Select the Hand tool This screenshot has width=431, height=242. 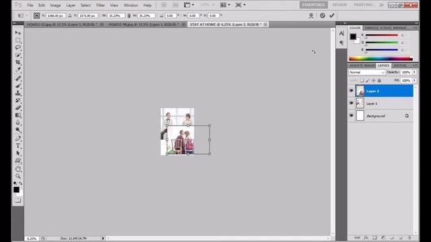point(18,169)
